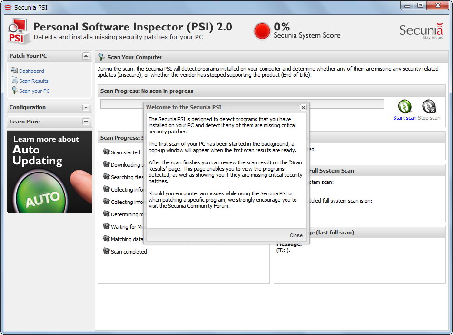The width and height of the screenshot is (453, 335).
Task: Click the Searching files step icon
Action: click(106, 176)
